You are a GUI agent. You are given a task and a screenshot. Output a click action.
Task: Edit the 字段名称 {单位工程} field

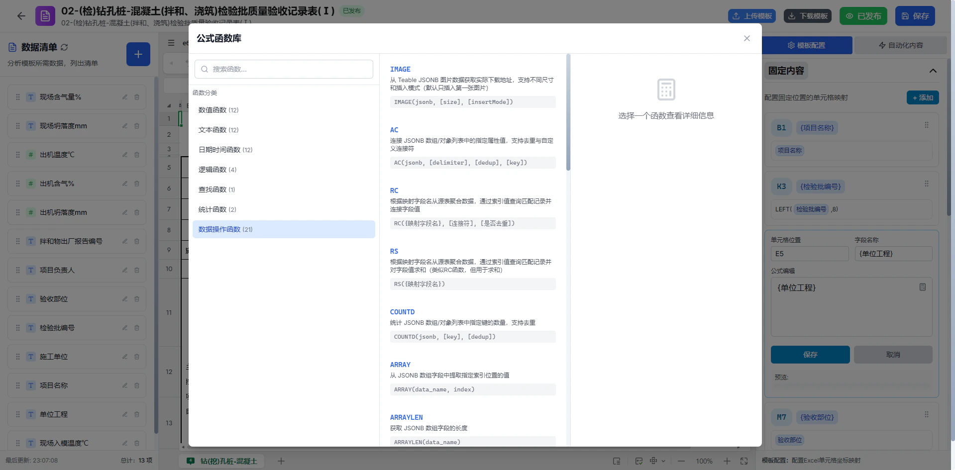893,254
